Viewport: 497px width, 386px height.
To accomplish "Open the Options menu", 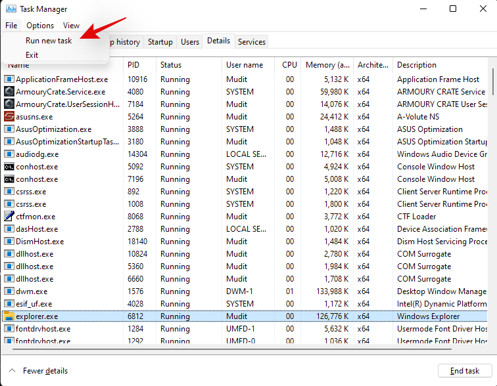I will tap(40, 26).
